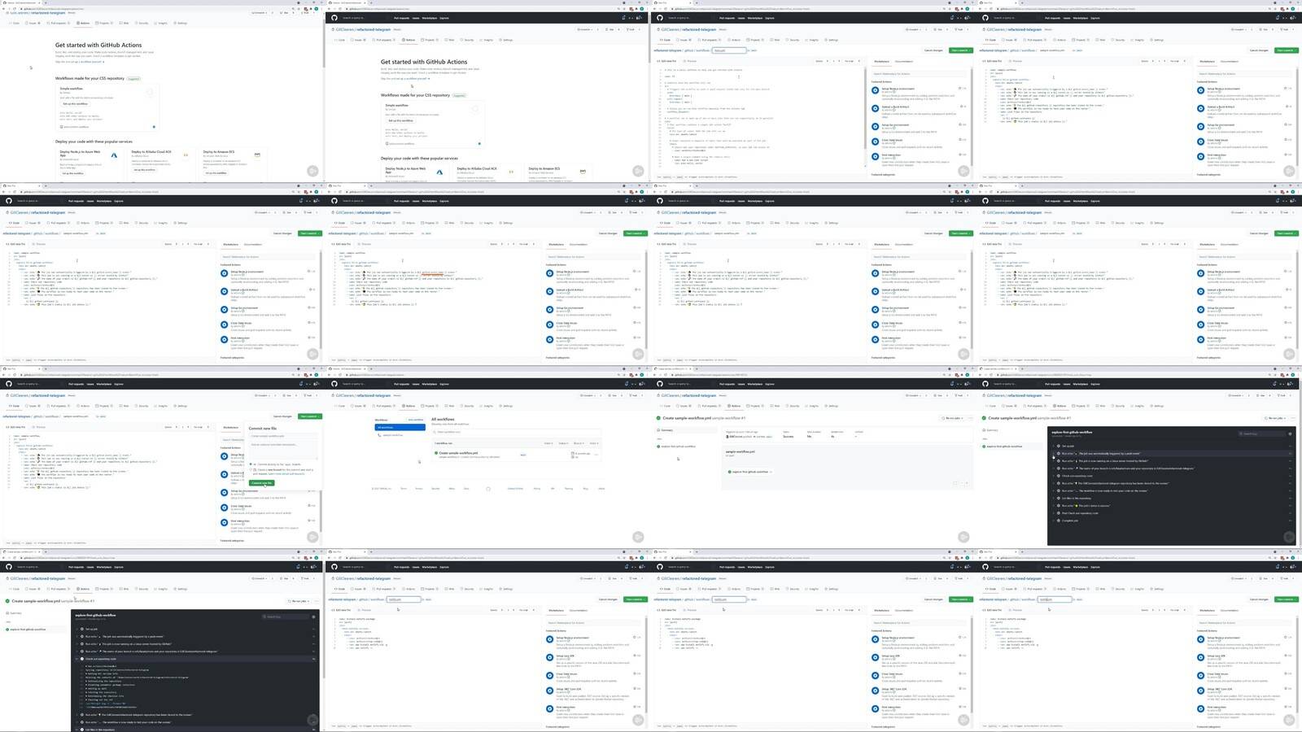Click Search logs field in frame listing Complete job
This screenshot has width=1302, height=732.
click(1261, 434)
